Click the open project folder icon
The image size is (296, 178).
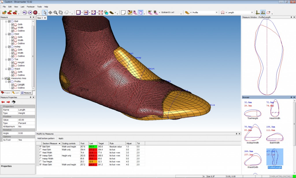(4, 12)
